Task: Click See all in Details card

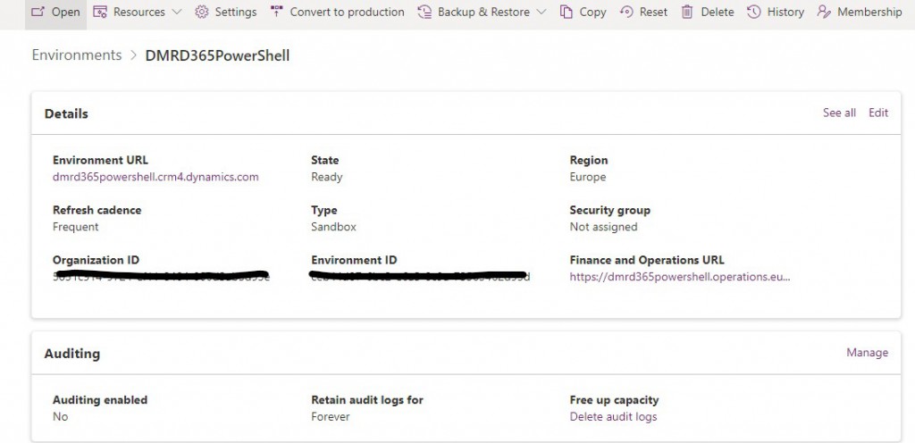Action: click(x=839, y=113)
